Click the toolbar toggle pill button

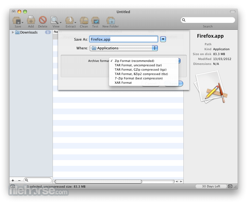pos(232,12)
